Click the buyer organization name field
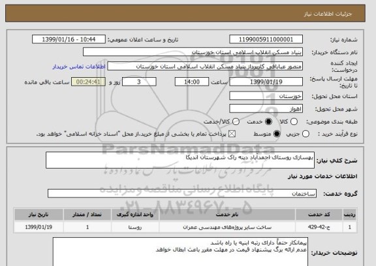This screenshot has height=266, width=376. point(193,52)
